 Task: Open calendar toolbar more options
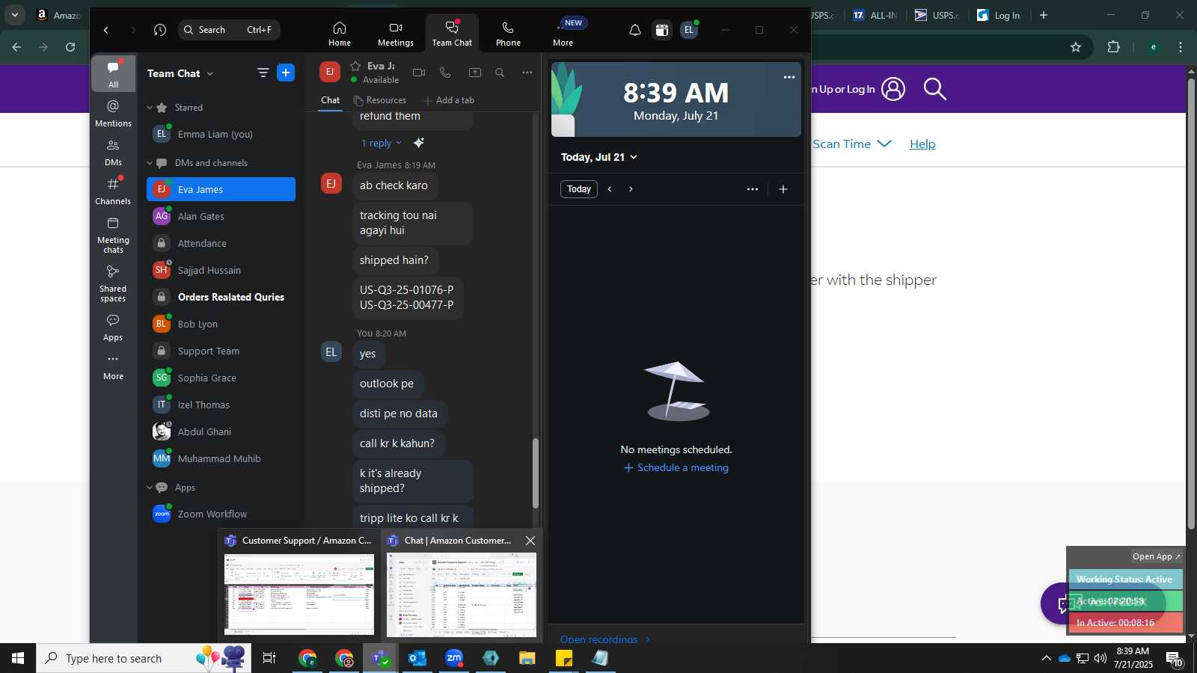coord(753,189)
